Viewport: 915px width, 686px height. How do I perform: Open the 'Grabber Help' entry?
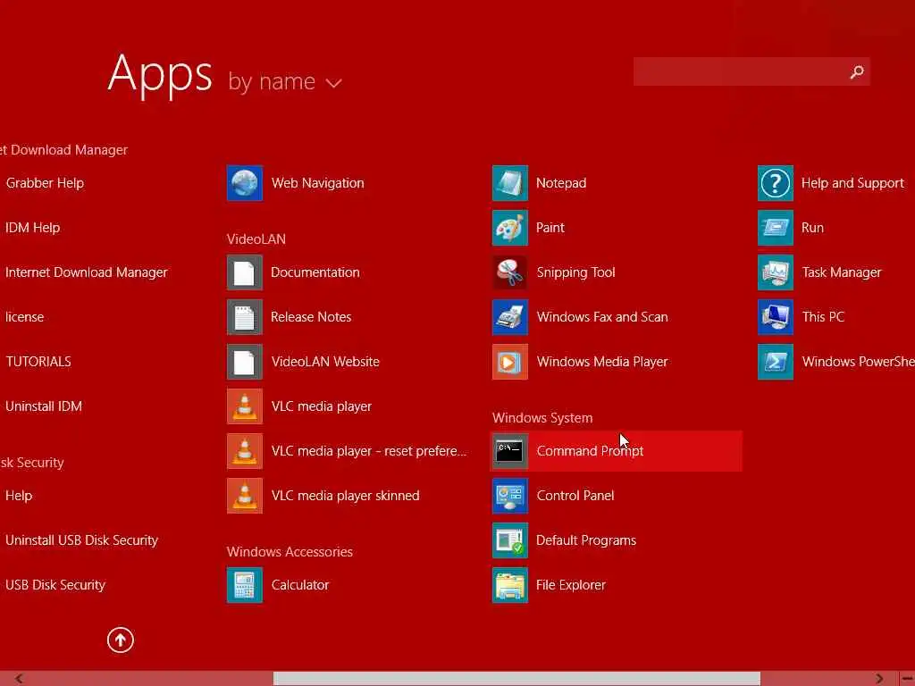(45, 183)
